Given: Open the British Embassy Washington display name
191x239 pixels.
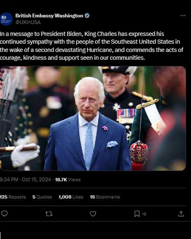Looking at the screenshot, I should tap(49, 16).
